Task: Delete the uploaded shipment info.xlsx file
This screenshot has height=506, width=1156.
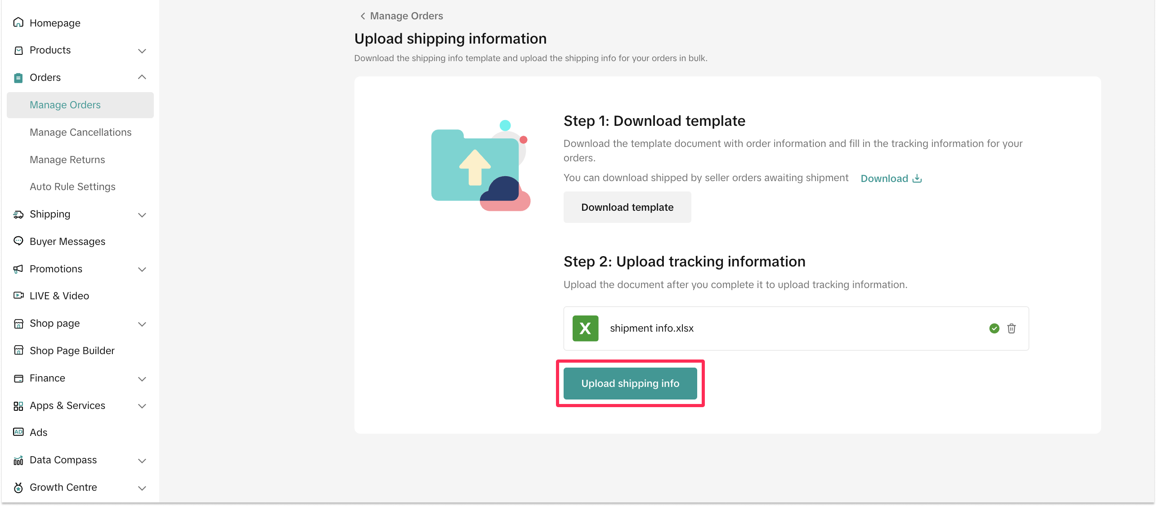Action: [x=1011, y=328]
